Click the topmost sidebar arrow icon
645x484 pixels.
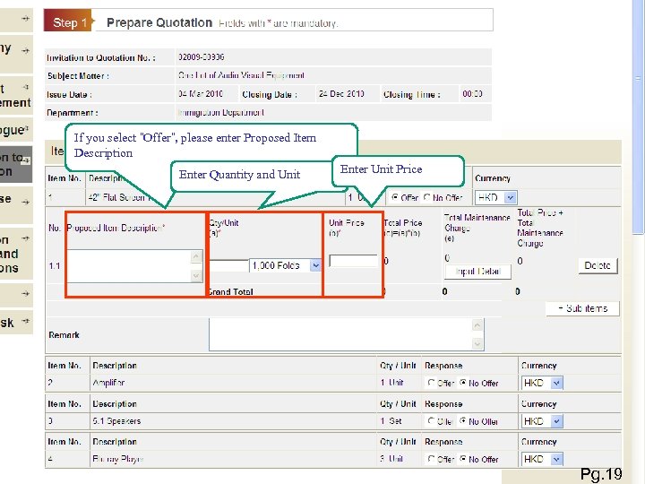click(x=25, y=19)
